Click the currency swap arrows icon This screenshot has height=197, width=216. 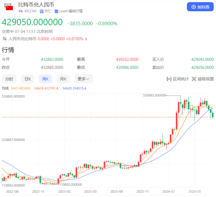tap(4, 39)
